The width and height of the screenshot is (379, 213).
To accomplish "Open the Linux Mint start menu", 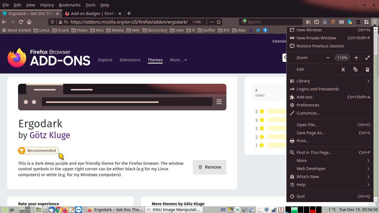I will [5, 210].
